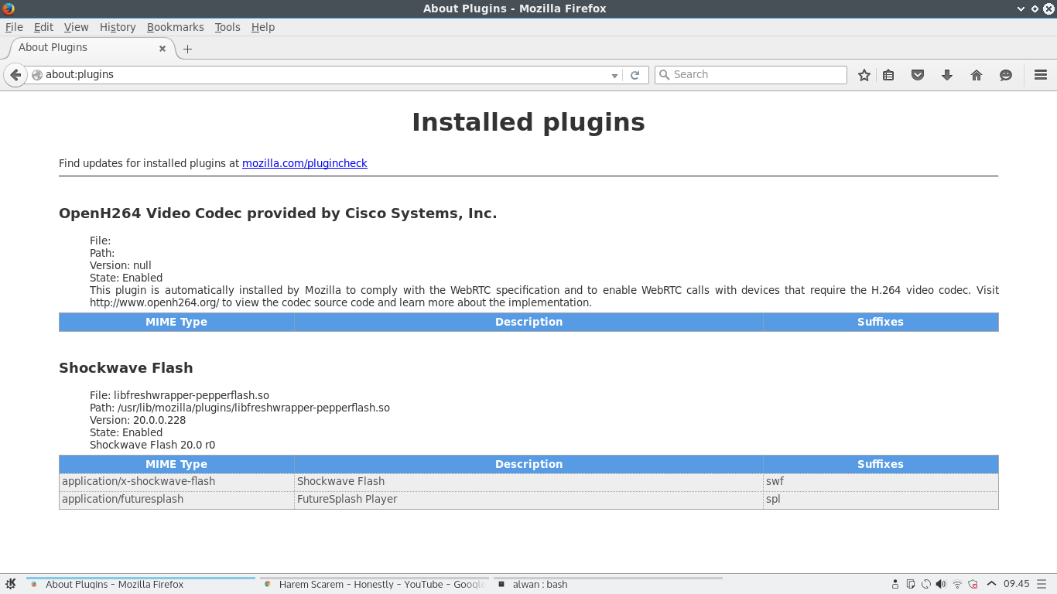Click inside the about:plugins address bar

click(x=325, y=75)
